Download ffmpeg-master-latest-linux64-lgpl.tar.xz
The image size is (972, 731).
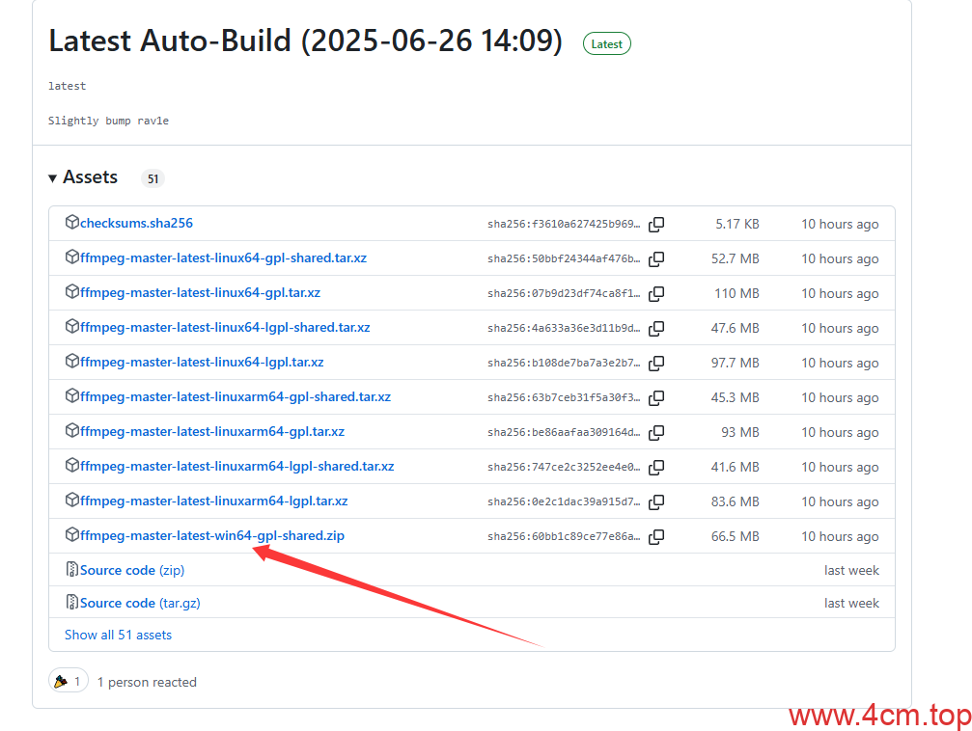pyautogui.click(x=202, y=362)
